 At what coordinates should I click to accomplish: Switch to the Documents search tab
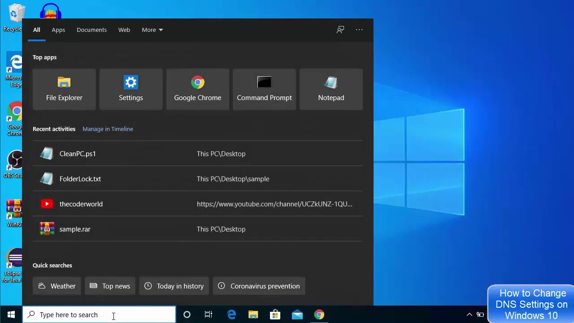click(x=91, y=30)
